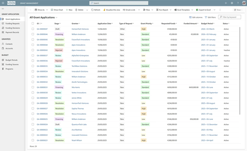The height and width of the screenshot is (151, 247).
Task: Open grantee HorizonTech Ventures in first row
Action: (x=80, y=29)
